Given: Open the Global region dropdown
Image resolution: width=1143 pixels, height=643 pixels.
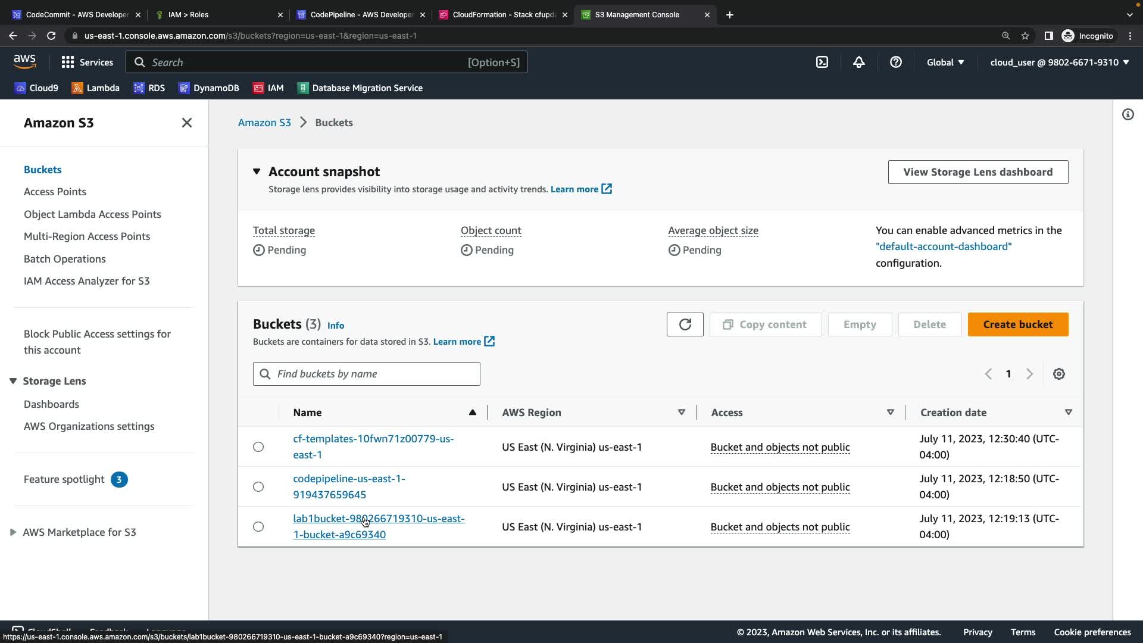Looking at the screenshot, I should pyautogui.click(x=945, y=62).
